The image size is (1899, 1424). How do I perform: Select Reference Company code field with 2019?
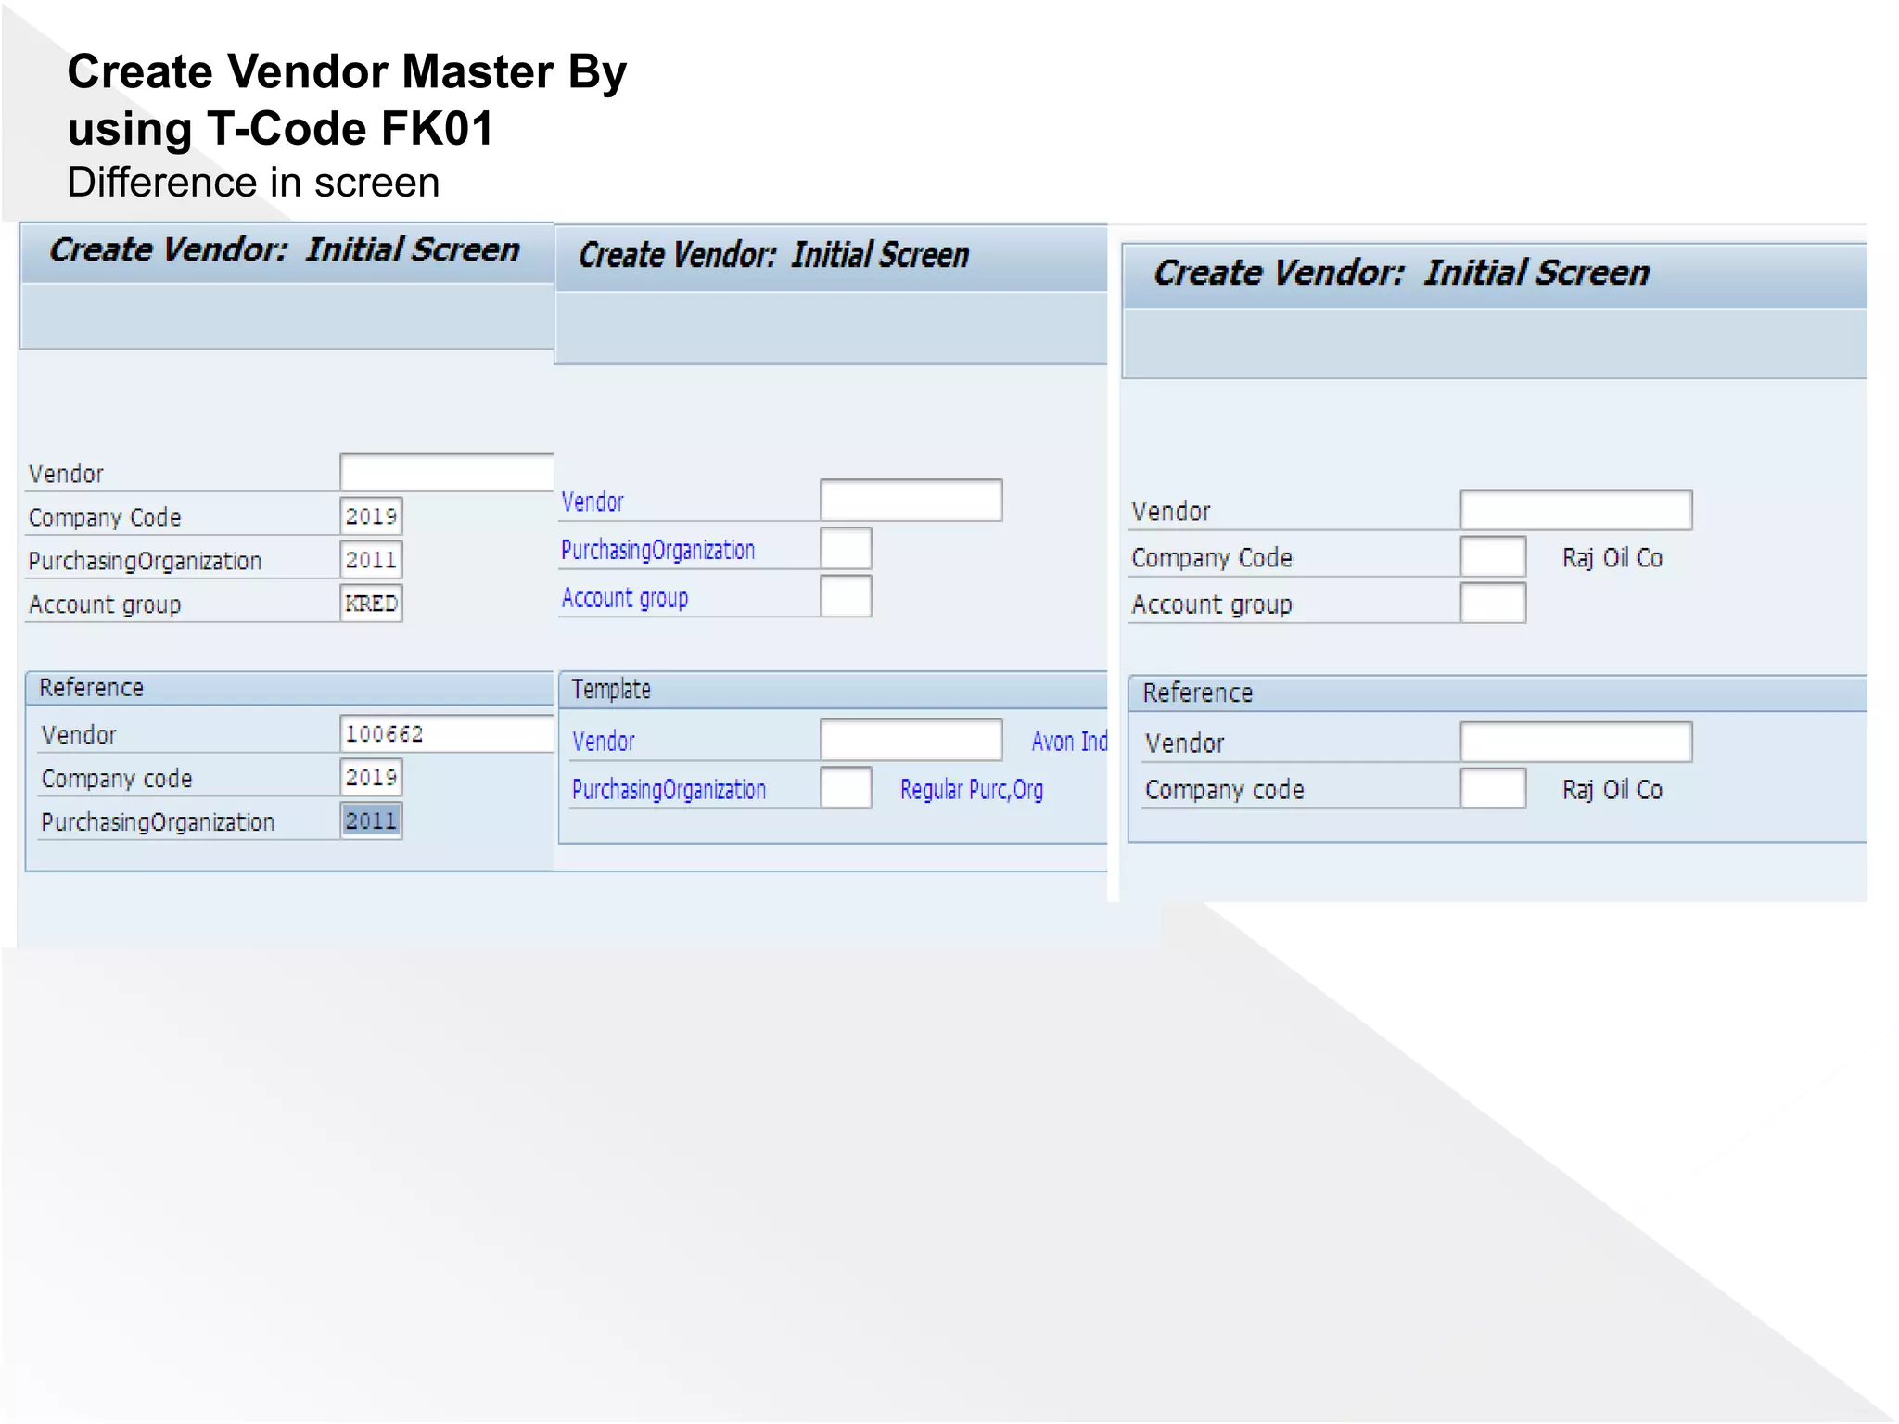coord(371,777)
